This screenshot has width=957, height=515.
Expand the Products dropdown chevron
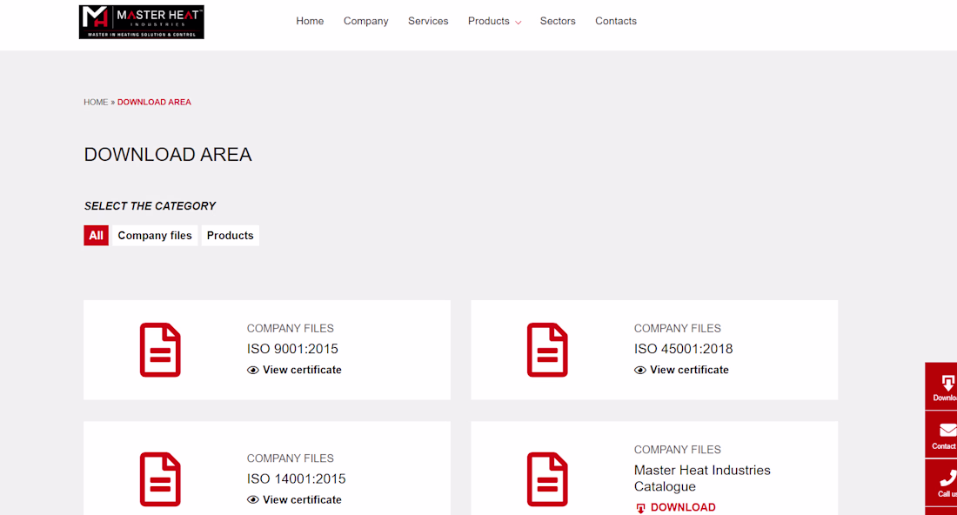[519, 23]
